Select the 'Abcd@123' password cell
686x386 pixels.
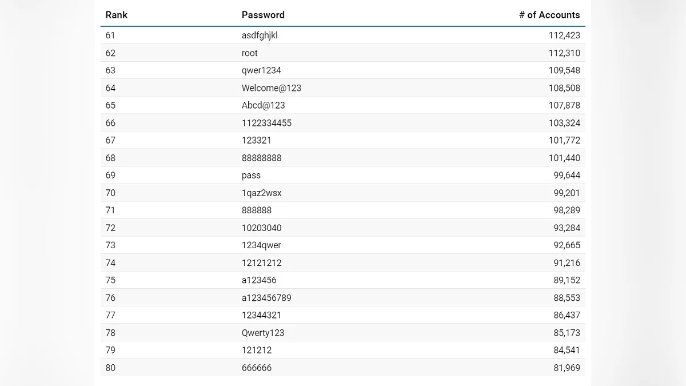click(x=264, y=105)
